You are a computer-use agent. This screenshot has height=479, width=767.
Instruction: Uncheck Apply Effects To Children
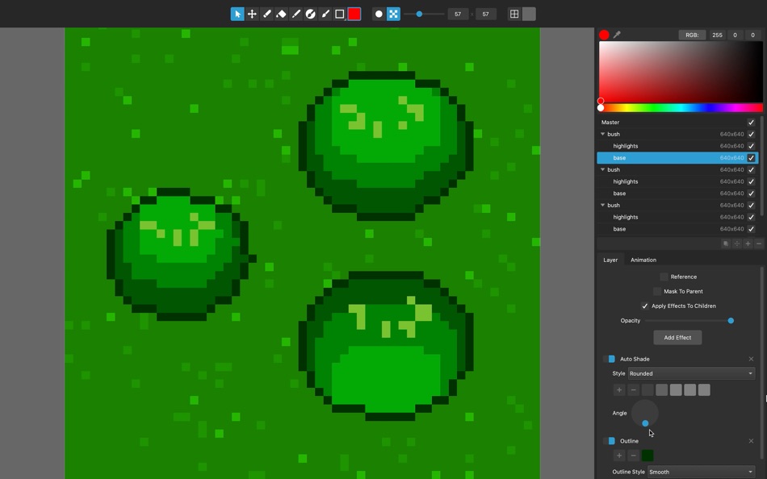pyautogui.click(x=644, y=306)
